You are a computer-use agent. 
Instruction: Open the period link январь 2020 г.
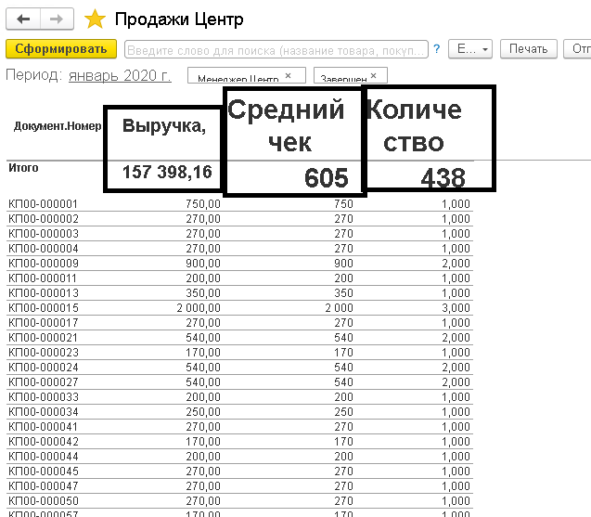(120, 75)
